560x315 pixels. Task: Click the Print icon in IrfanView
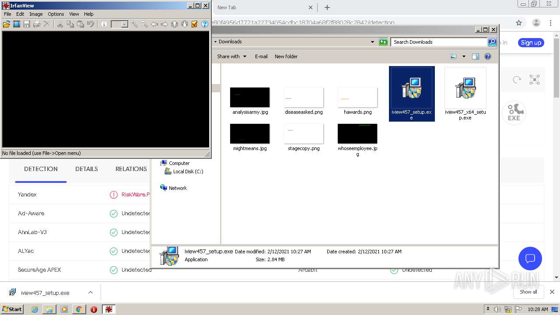[37, 24]
